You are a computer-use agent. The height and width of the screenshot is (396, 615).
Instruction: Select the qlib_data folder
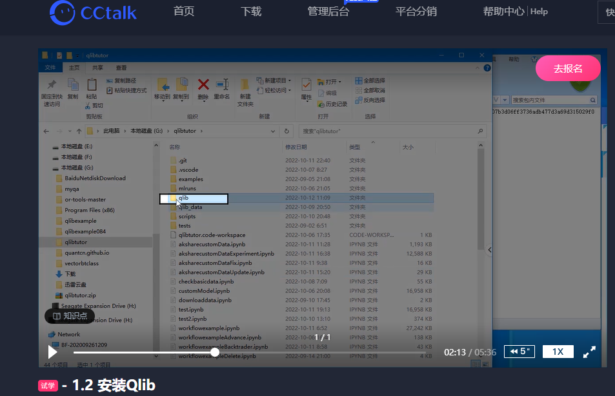pyautogui.click(x=190, y=207)
